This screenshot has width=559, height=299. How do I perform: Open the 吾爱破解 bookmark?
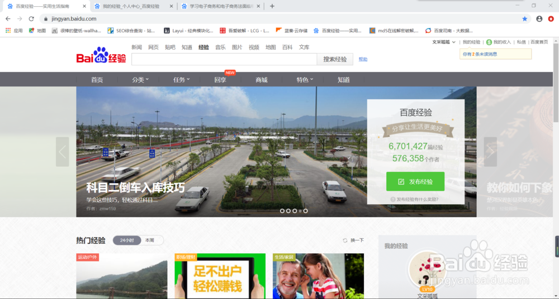coord(245,31)
